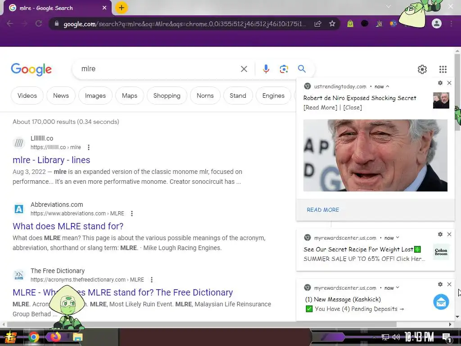
Task: Open settings for weight loss notification
Action: [440, 234]
